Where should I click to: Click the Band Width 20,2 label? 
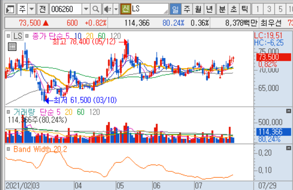(40, 149)
